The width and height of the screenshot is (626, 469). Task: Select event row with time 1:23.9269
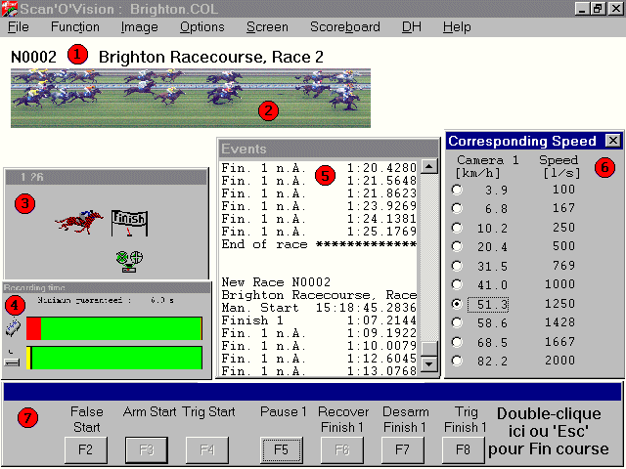[x=319, y=206]
